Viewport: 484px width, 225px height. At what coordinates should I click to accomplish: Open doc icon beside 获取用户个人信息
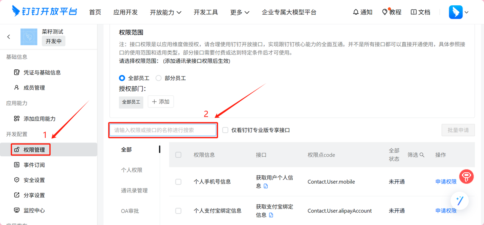click(265, 186)
